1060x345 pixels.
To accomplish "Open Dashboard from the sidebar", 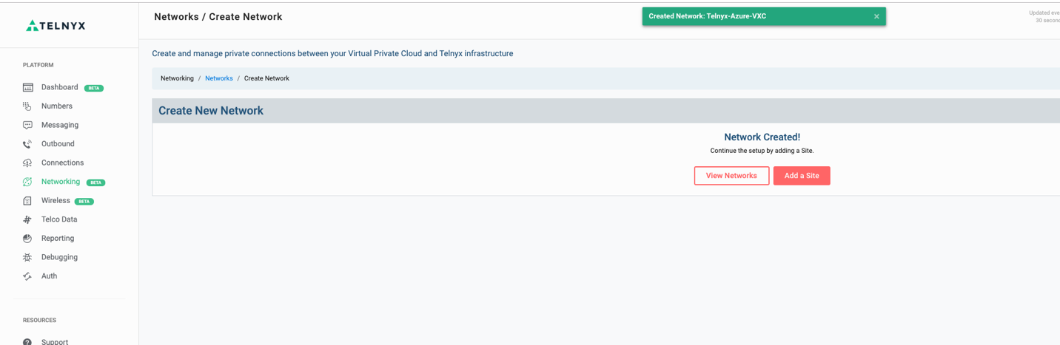I will [59, 87].
